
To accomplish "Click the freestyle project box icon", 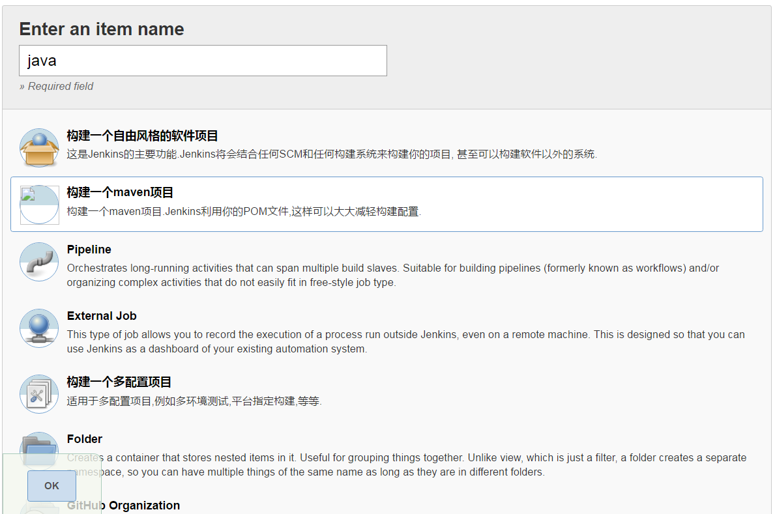I will [x=39, y=147].
